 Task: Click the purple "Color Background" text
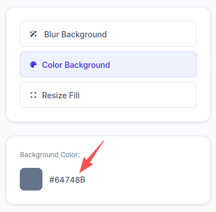(x=76, y=65)
